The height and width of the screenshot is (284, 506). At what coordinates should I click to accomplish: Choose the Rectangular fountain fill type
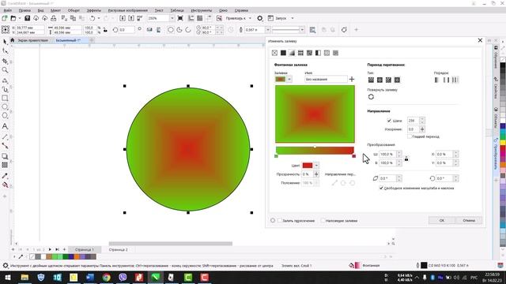click(397, 80)
